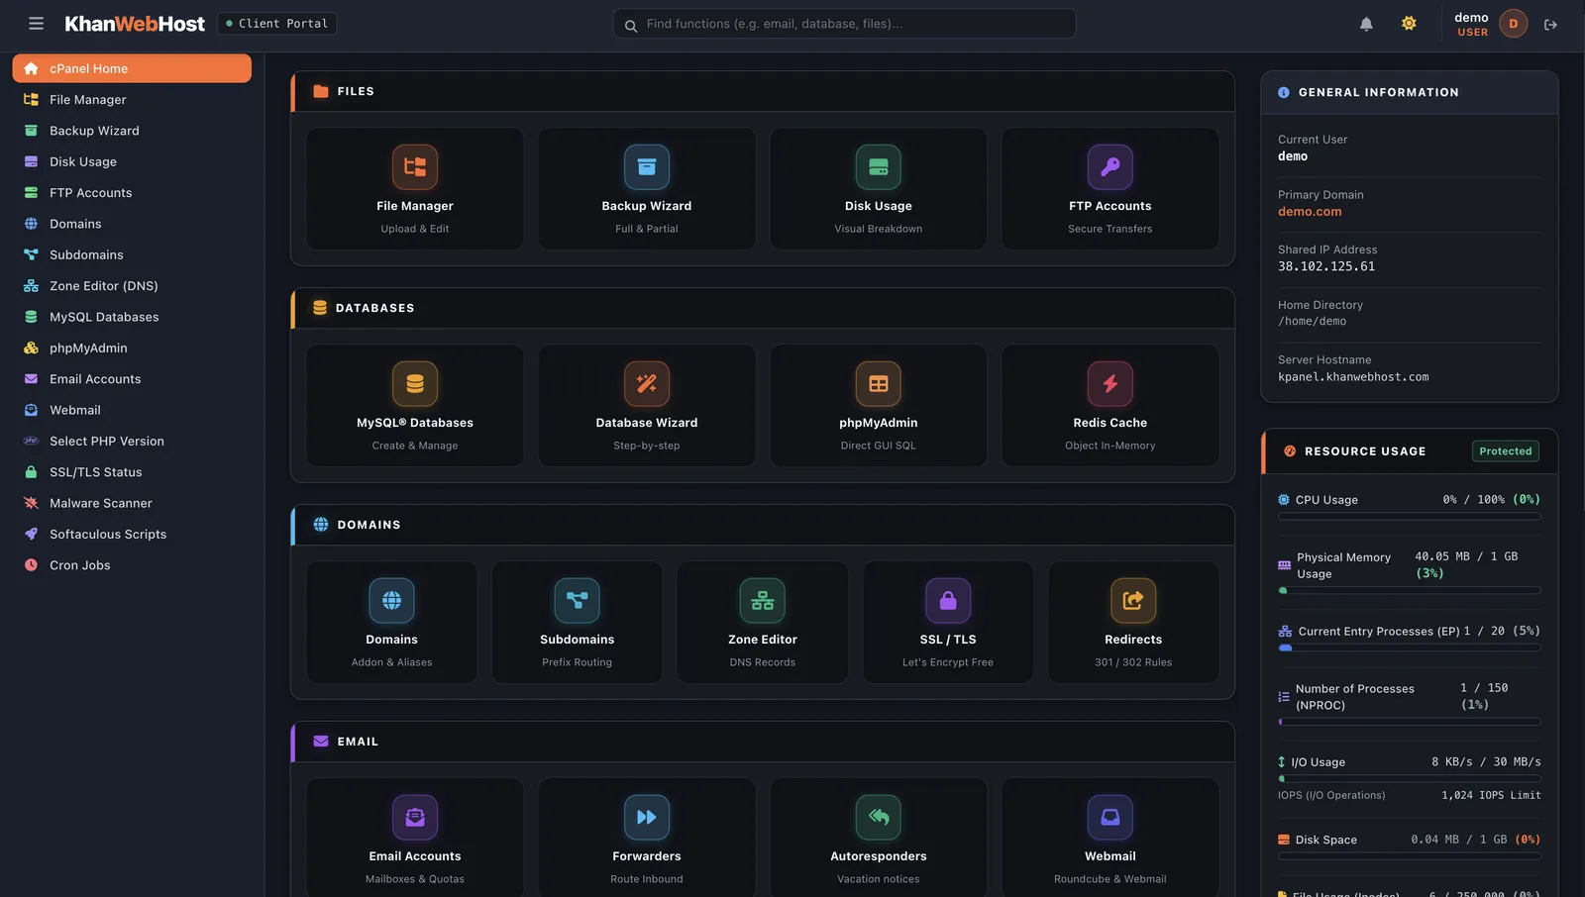Image resolution: width=1585 pixels, height=897 pixels.
Task: Open the Redirects card icon
Action: point(1133,601)
